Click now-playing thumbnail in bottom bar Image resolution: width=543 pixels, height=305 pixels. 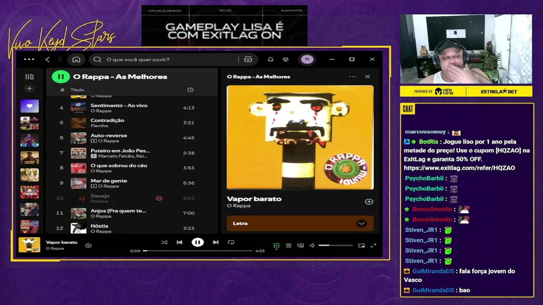[29, 245]
